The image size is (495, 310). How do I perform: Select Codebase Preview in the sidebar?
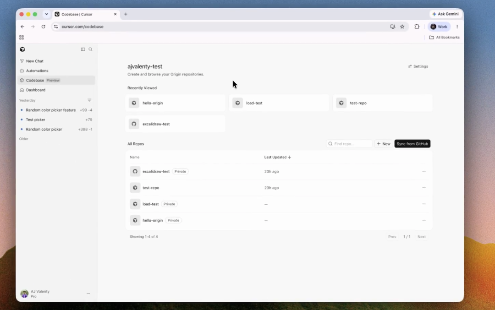pyautogui.click(x=56, y=81)
